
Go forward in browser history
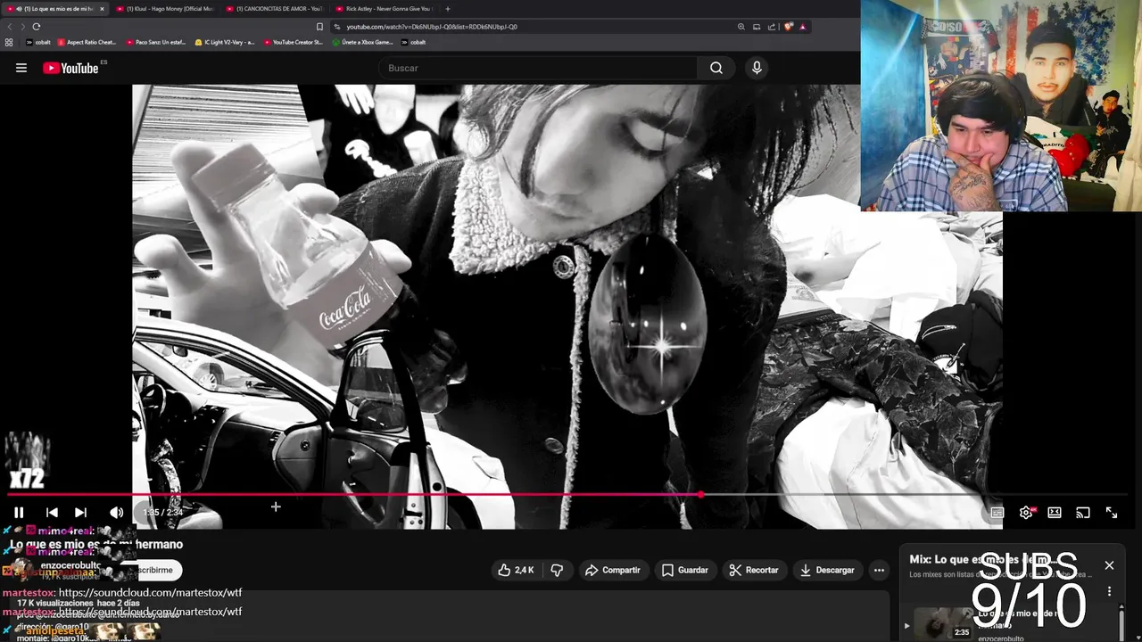pyautogui.click(x=23, y=27)
